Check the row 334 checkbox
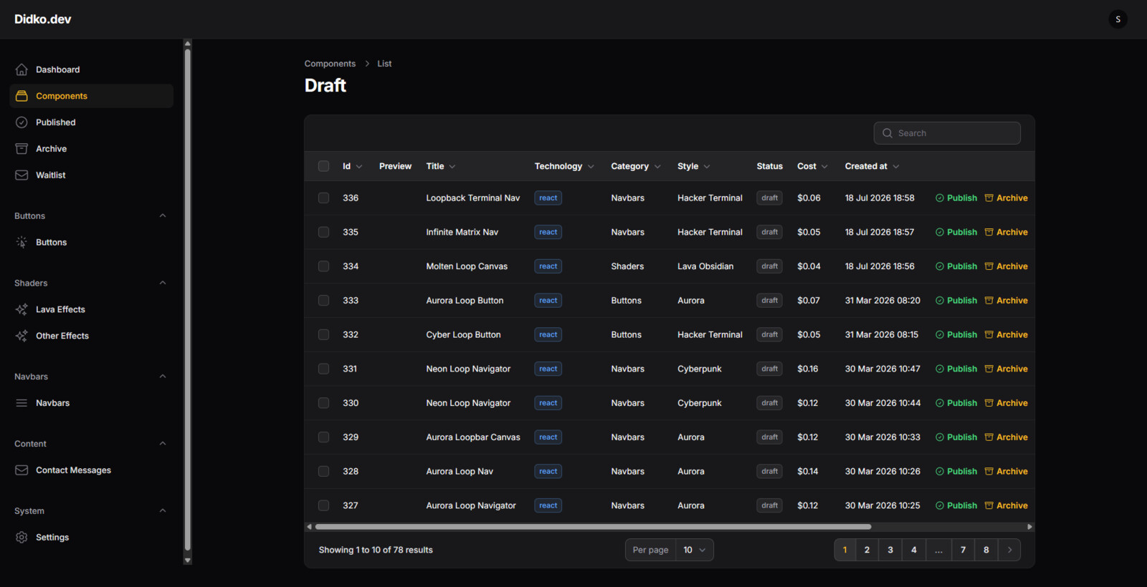Image resolution: width=1147 pixels, height=587 pixels. 324,266
